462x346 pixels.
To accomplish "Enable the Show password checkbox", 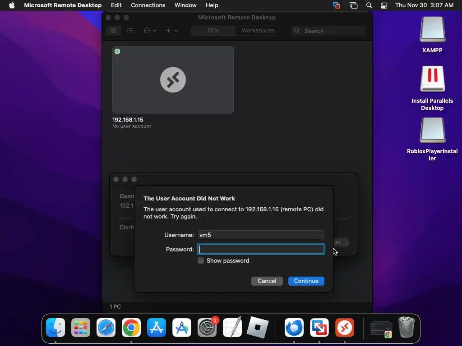I will (201, 261).
